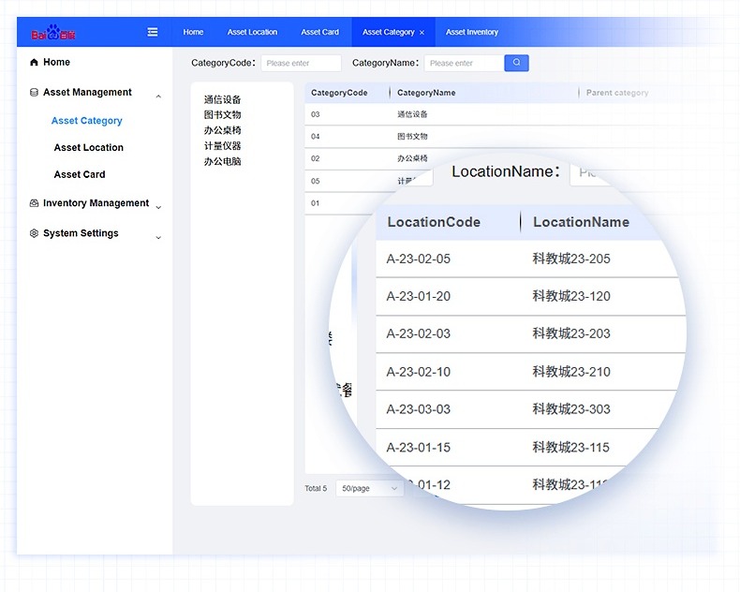Screen dimensions: 740x592
Task: Click the Home house icon in sidebar
Action: [35, 63]
